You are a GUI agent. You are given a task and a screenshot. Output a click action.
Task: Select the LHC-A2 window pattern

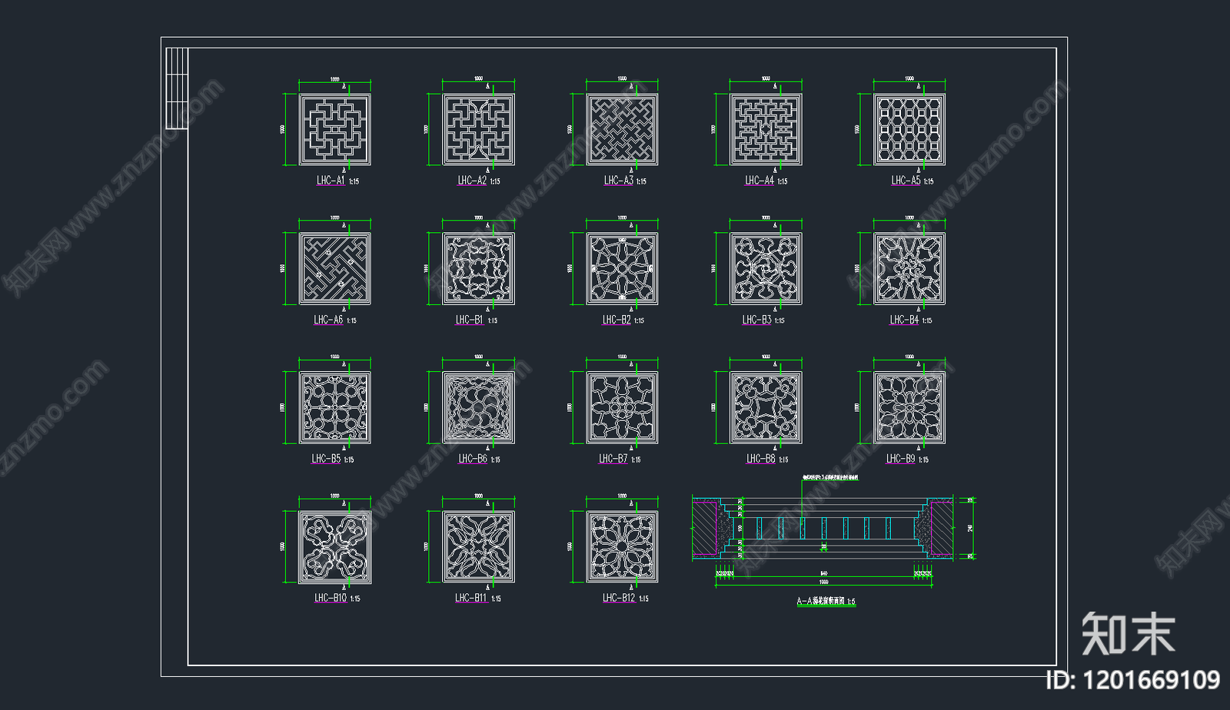(x=478, y=129)
